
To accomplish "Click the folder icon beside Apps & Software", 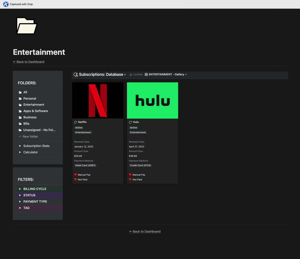I will (20, 111).
